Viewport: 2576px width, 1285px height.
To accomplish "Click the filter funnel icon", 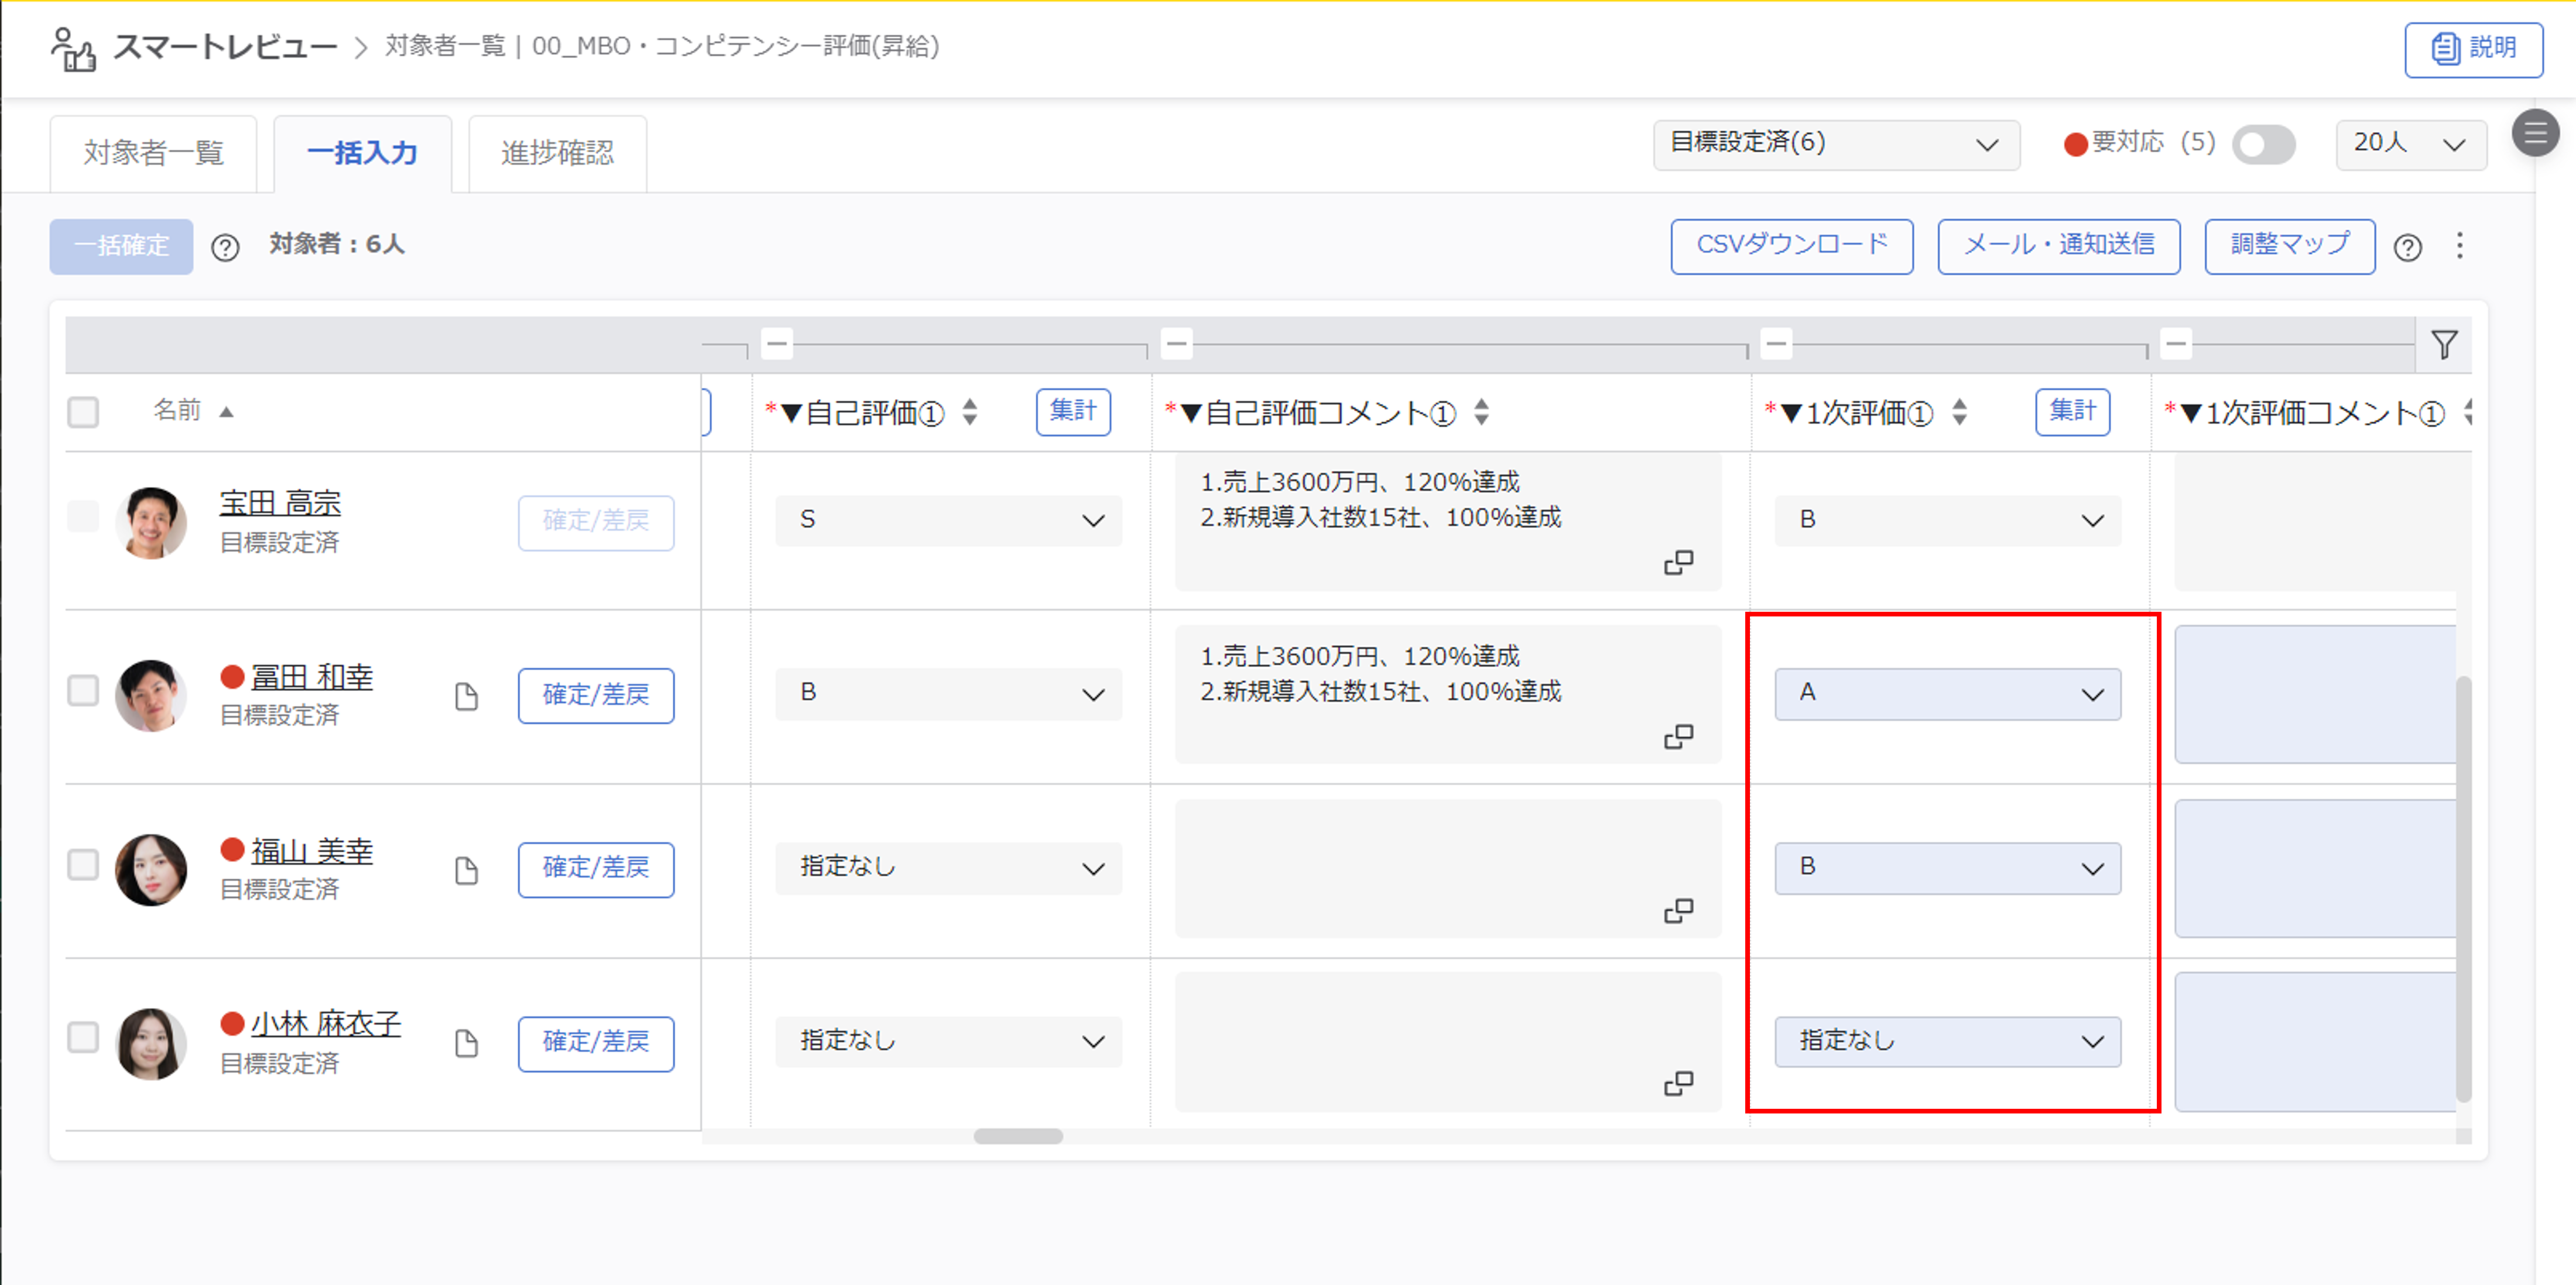I will [x=2445, y=345].
